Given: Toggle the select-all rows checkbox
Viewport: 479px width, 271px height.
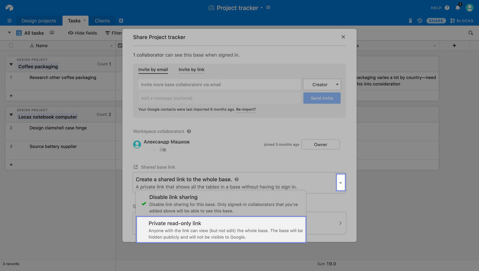Looking at the screenshot, I should [x=10, y=46].
